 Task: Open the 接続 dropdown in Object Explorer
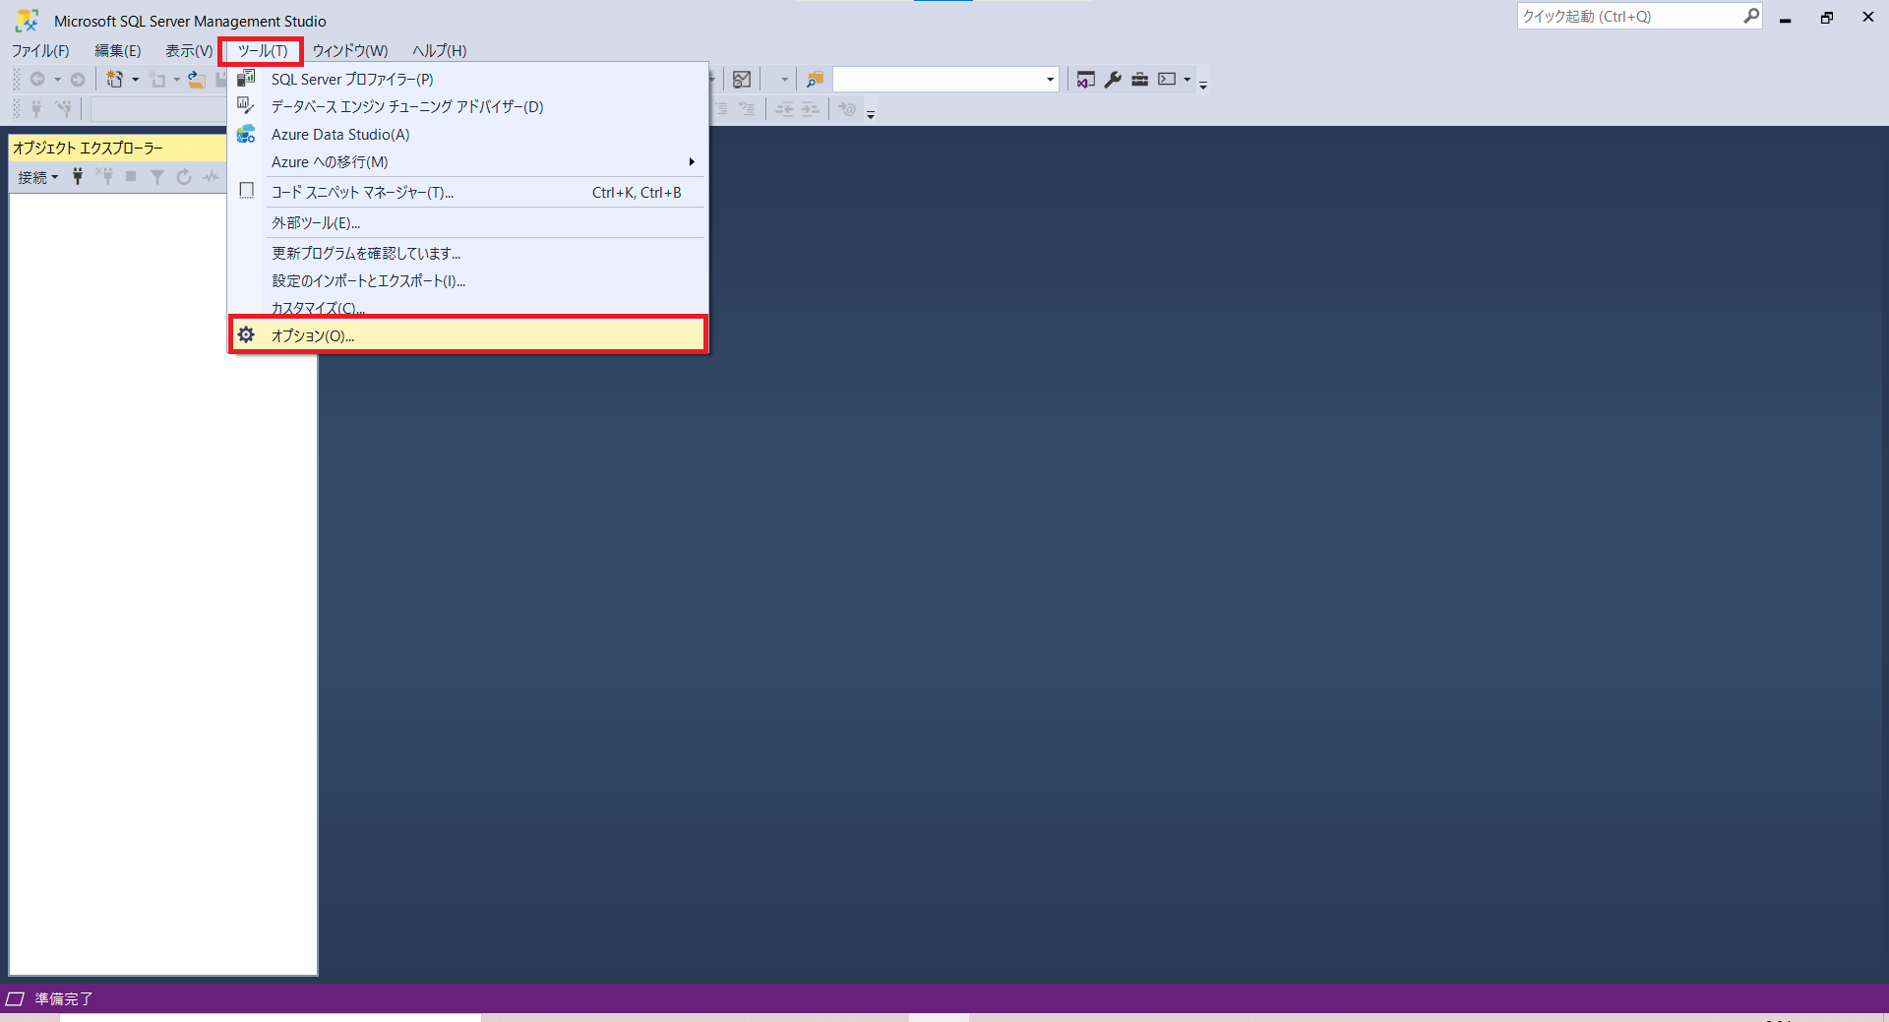coord(38,177)
